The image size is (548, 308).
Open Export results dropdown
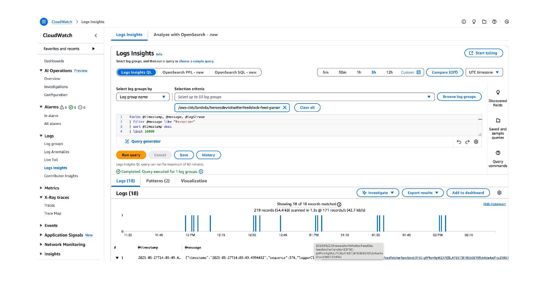coord(423,193)
